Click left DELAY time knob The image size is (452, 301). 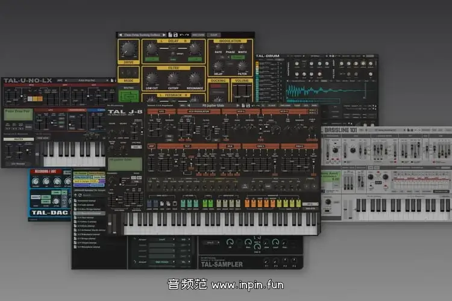pos(151,49)
